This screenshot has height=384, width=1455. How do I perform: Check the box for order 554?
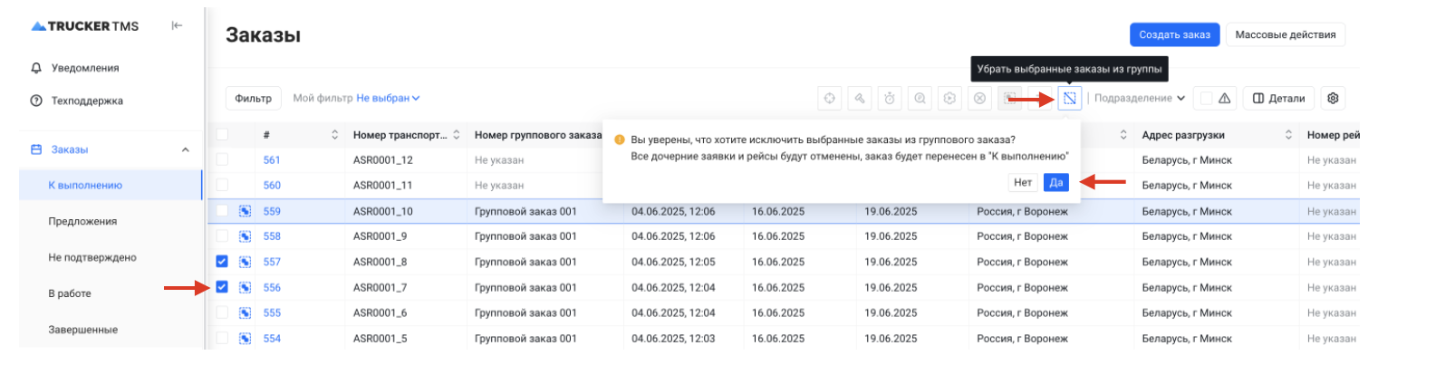coord(222,338)
